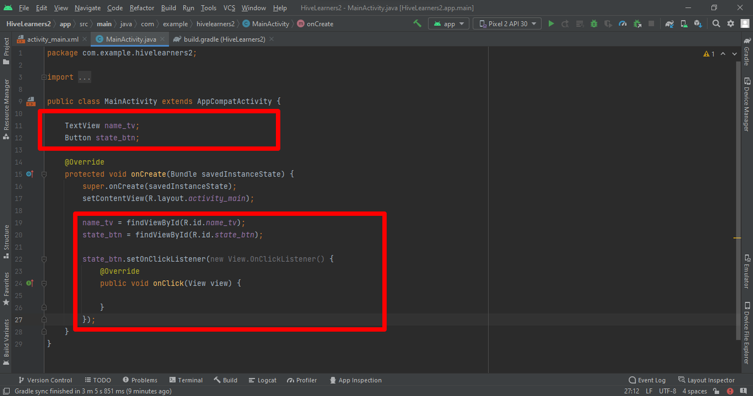Open the UTF-8 encoding selector
This screenshot has height=396, width=753.
coord(667,391)
